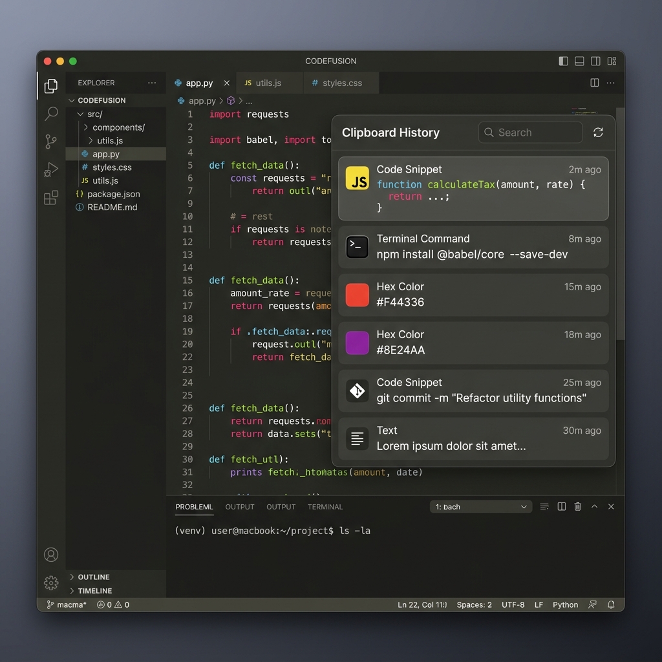Change LF line ending in status bar
Viewport: 662px width, 662px height.
[539, 604]
